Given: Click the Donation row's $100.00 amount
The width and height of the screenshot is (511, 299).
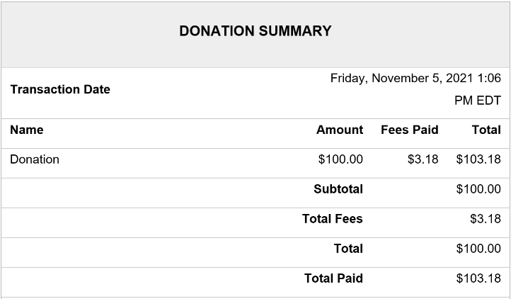Looking at the screenshot, I should coord(340,159).
